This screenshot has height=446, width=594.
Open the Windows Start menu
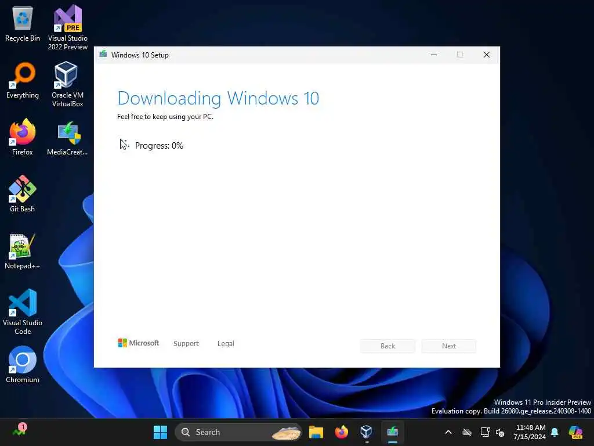[160, 432]
